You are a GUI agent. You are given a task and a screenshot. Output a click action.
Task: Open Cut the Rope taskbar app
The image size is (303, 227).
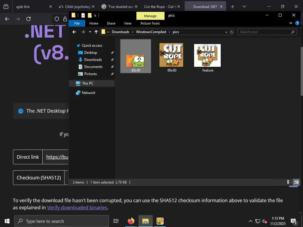click(x=160, y=221)
